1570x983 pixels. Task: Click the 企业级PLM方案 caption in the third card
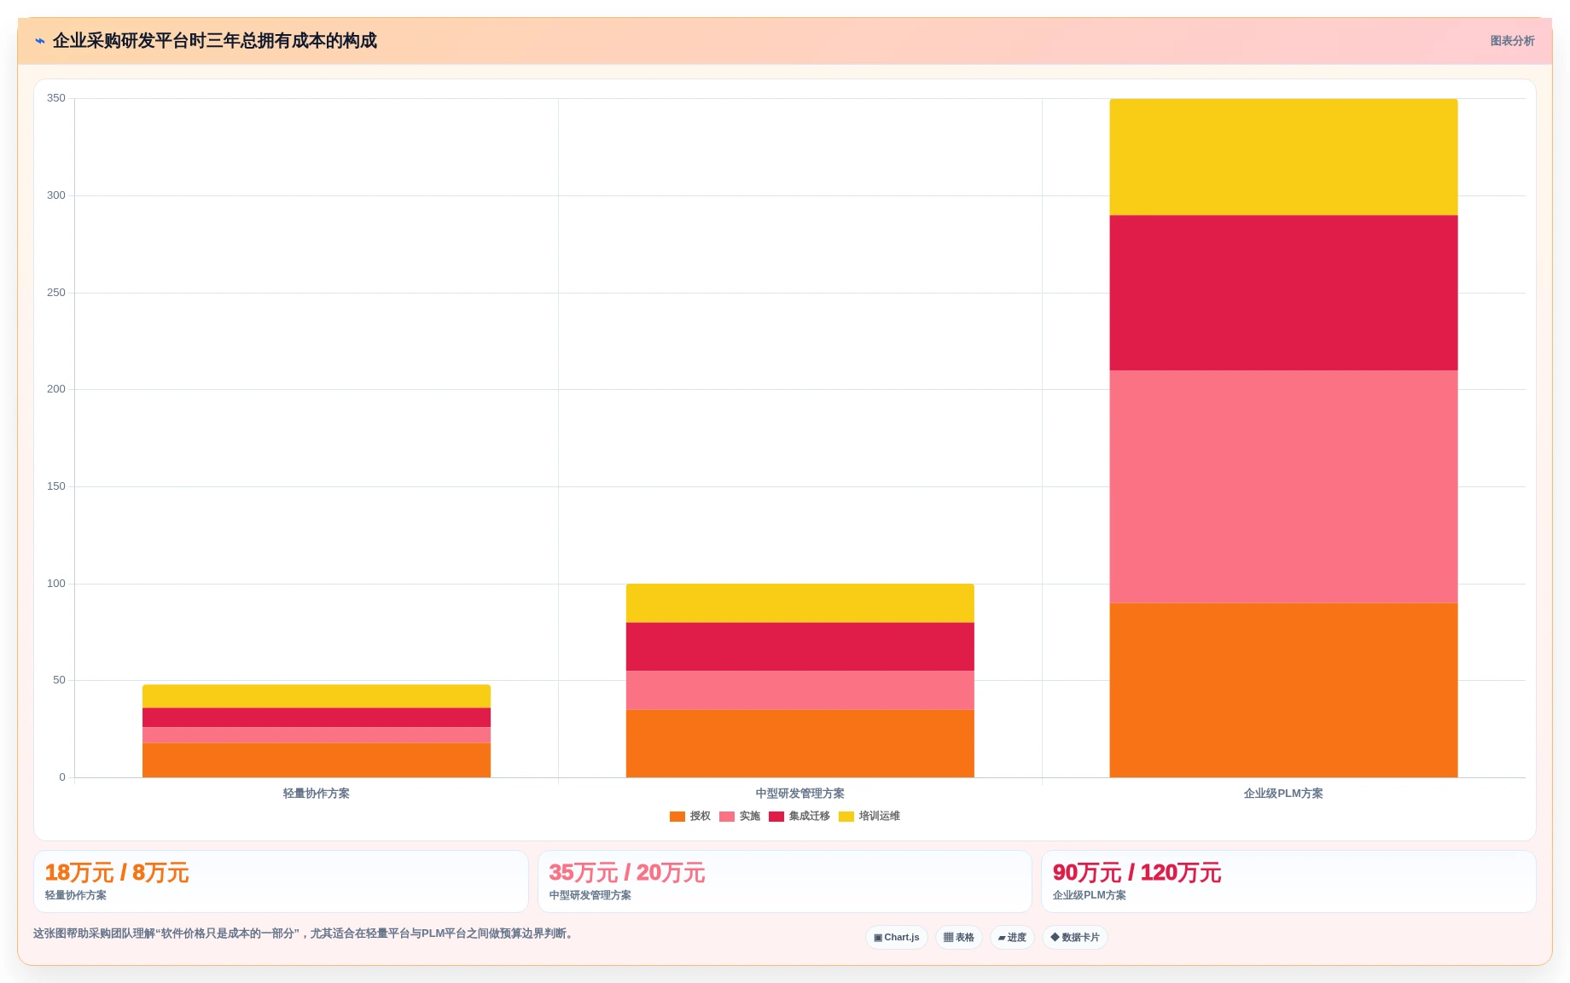coord(1090,895)
